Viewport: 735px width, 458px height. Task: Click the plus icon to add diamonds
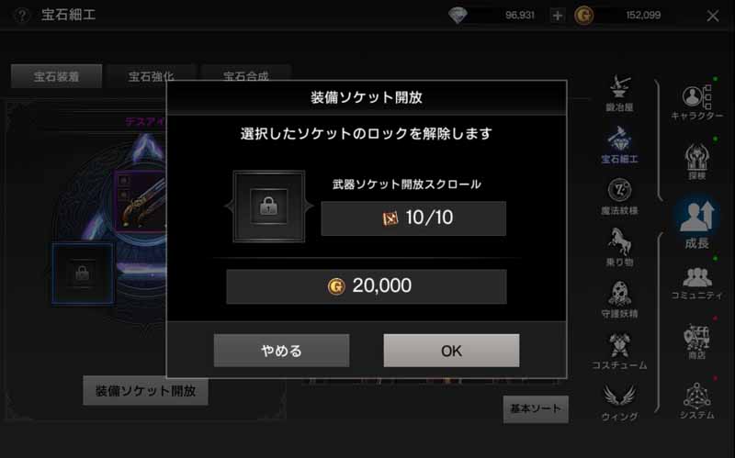pyautogui.click(x=557, y=16)
